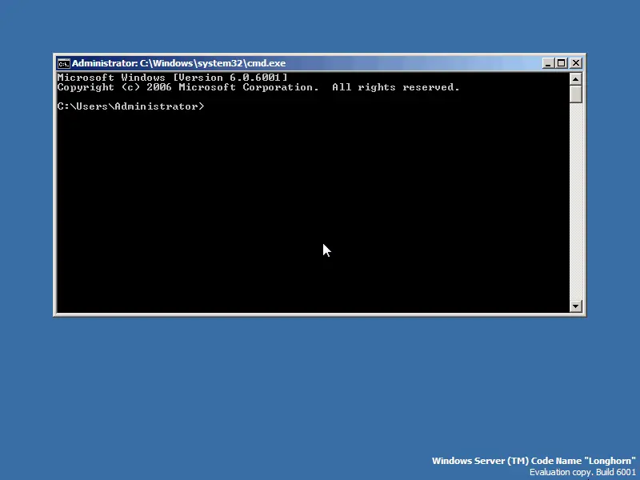This screenshot has width=640, height=480.
Task: Click the Windows Server Longhorn watermark text
Action: click(x=533, y=461)
